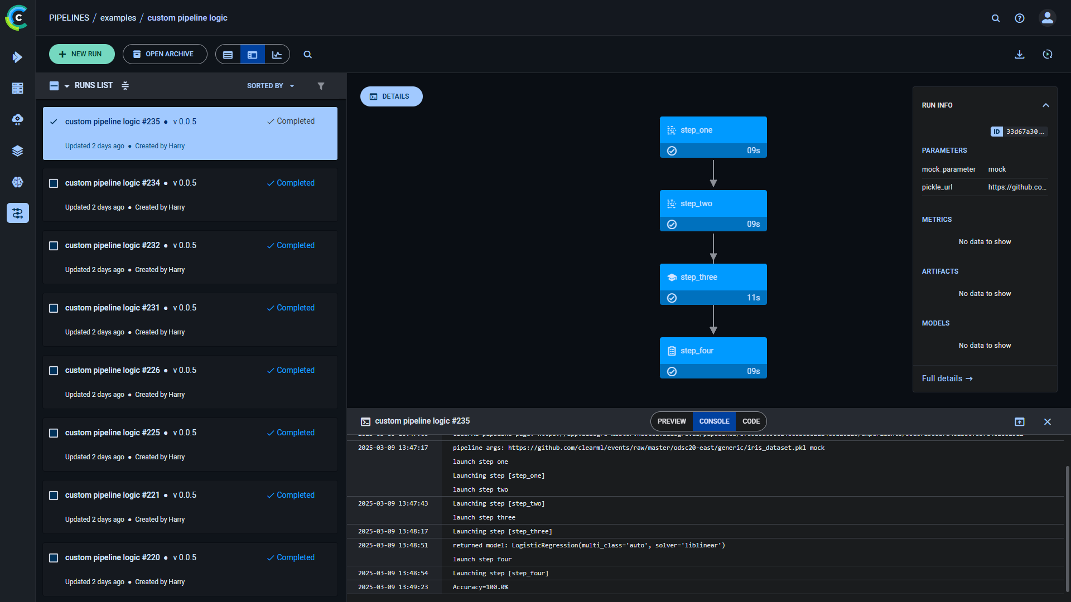Viewport: 1071px width, 602px height.
Task: Collapse the RUN INFO panel
Action: [1045, 105]
